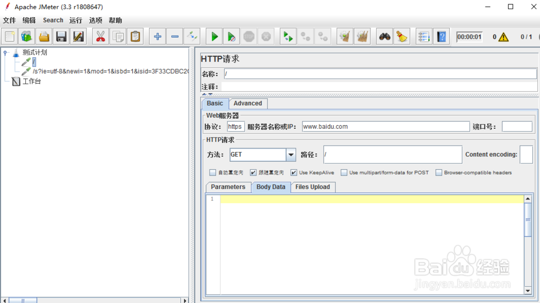The width and height of the screenshot is (540, 303).
Task: Click the Clear All double-broom icon
Action: (362, 37)
